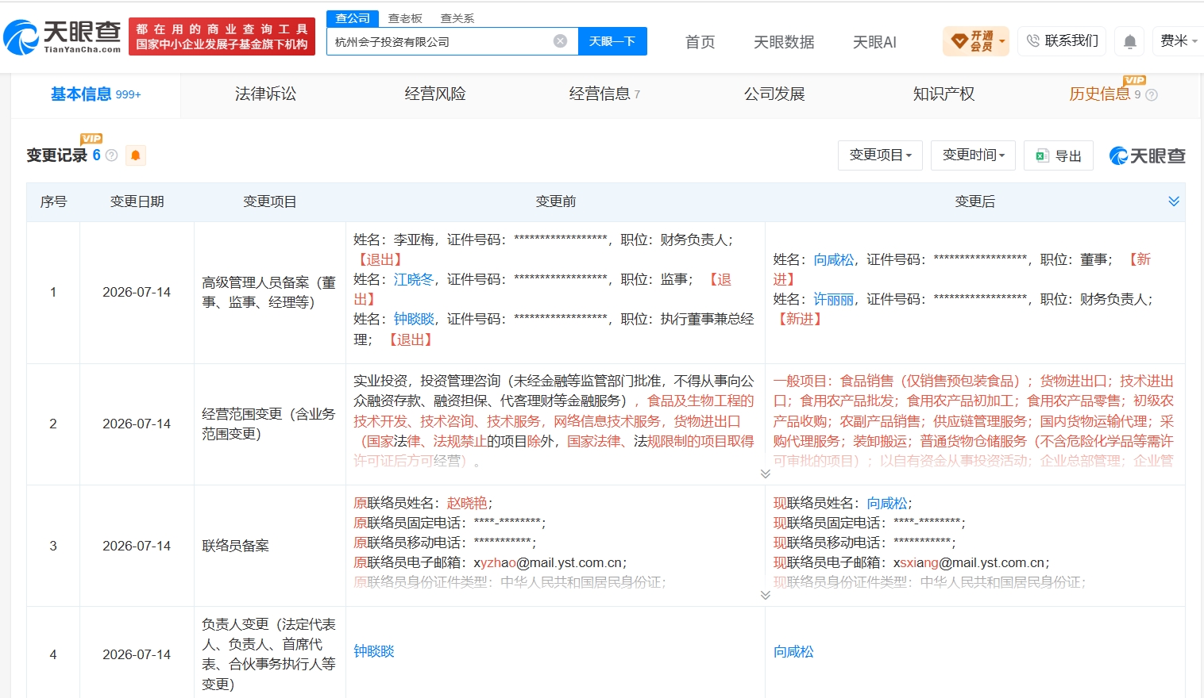Click the 天眼一下 search button

pos(612,41)
